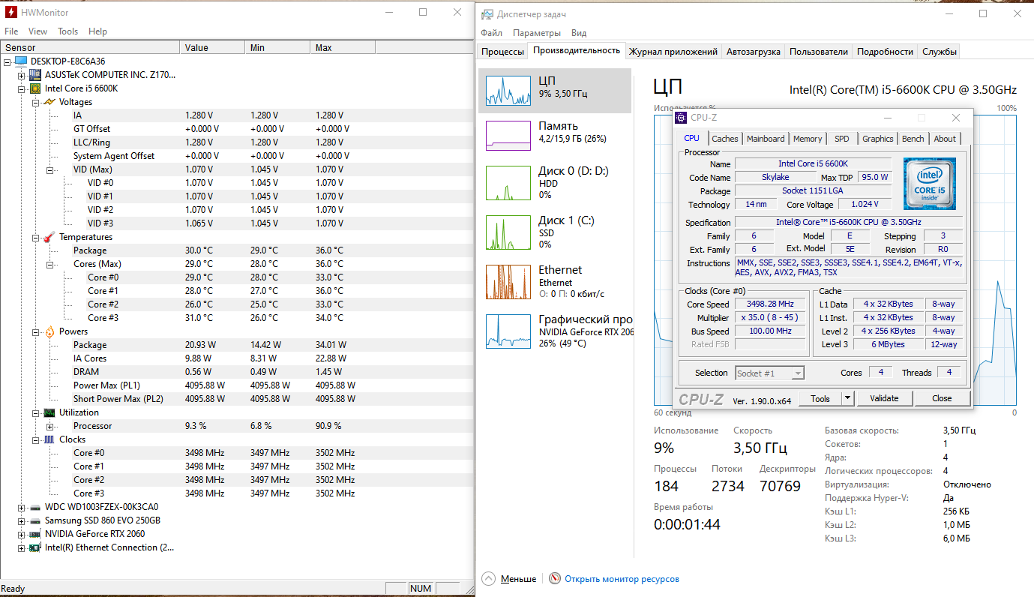
Task: Open the View menu in HWMonitor
Action: pos(37,31)
